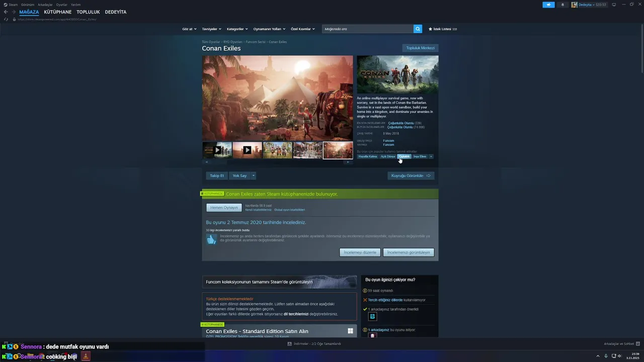Click the Steam announcements megaphone icon
This screenshot has height=362, width=644.
[x=548, y=5]
